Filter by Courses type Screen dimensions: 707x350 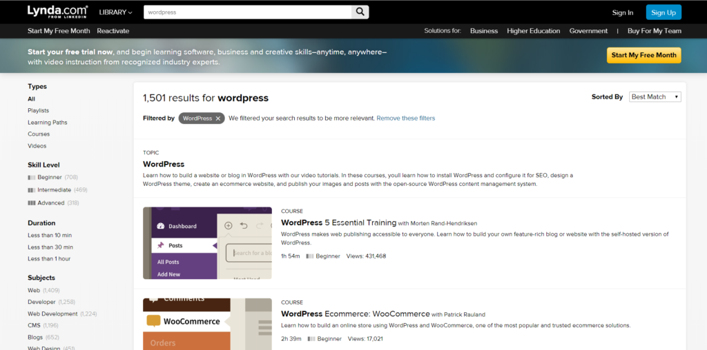(39, 134)
